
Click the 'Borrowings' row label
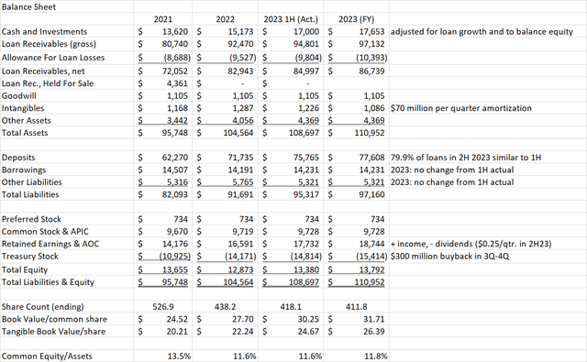24,170
